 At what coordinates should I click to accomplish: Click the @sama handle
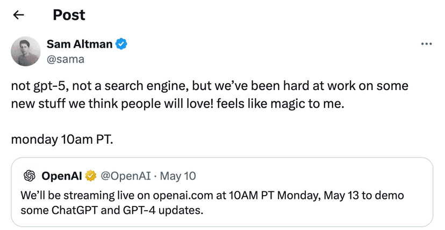coord(66,58)
